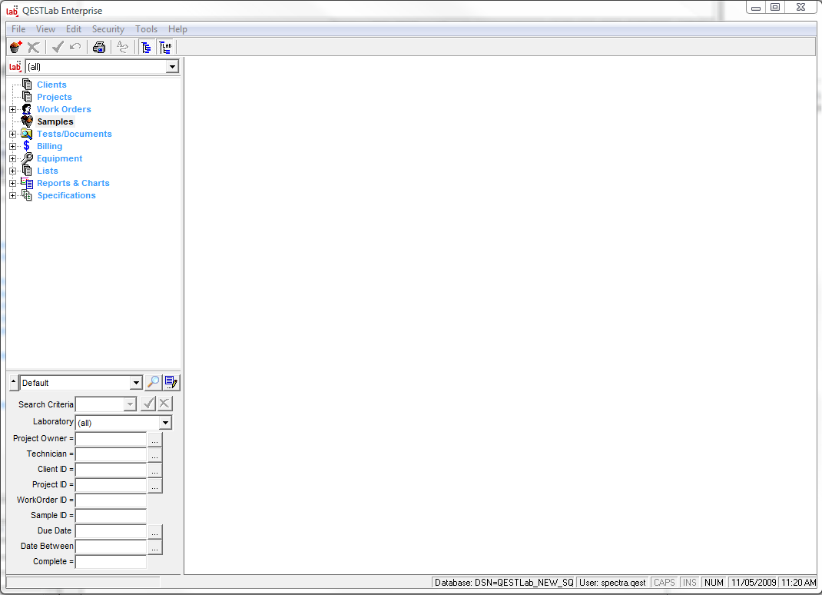
Task: Select the Clients tree item
Action: tap(51, 85)
